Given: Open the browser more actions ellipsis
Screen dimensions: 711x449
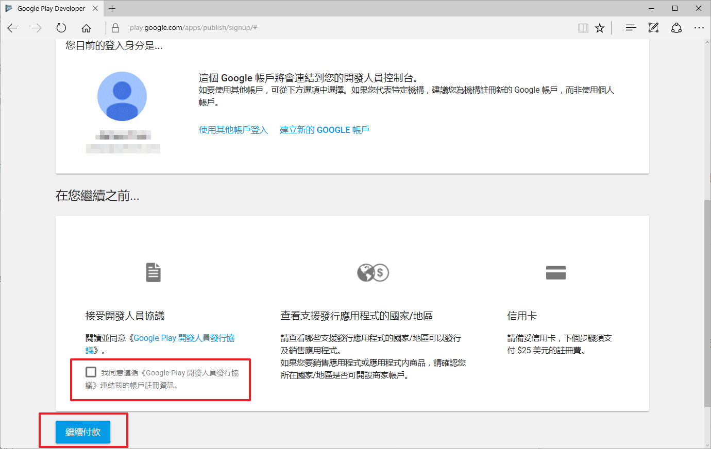Looking at the screenshot, I should pos(699,28).
